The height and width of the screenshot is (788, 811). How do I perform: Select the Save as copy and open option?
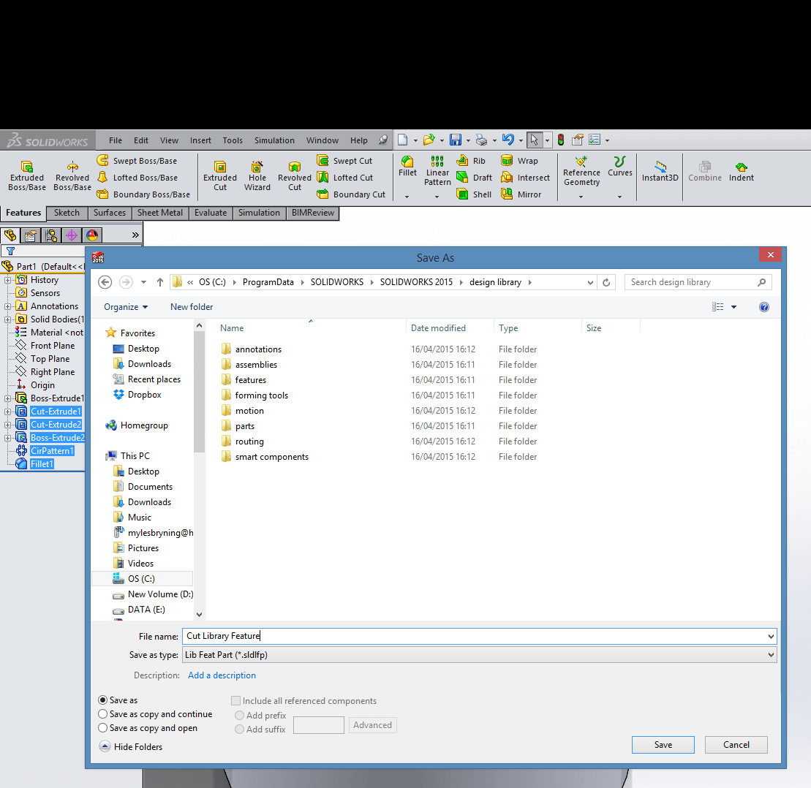pyautogui.click(x=103, y=728)
